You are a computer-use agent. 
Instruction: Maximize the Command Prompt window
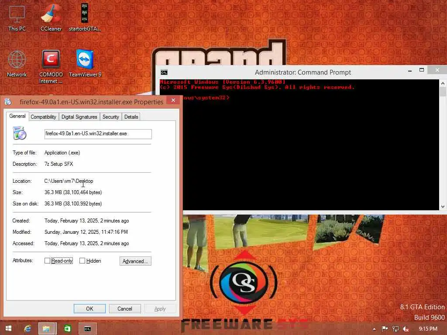(x=422, y=70)
